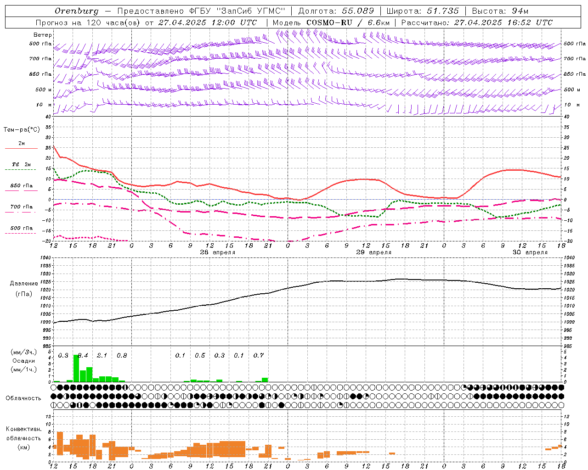588x470 pixels.
Task: Click the '(гПа)' unit under Давление
Action: click(24, 294)
